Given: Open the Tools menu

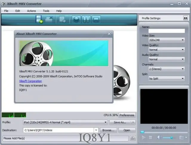Looking at the screenshot, I should click(46, 11).
